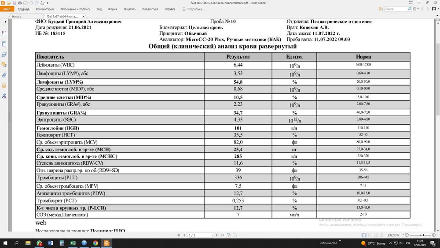Screen dimensions: 440x248
Task: Toggle single page view mode
Action: 363,235
